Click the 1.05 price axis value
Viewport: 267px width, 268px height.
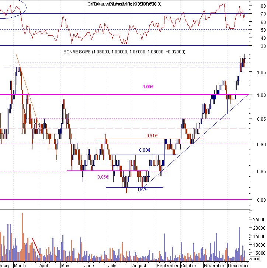261,72
